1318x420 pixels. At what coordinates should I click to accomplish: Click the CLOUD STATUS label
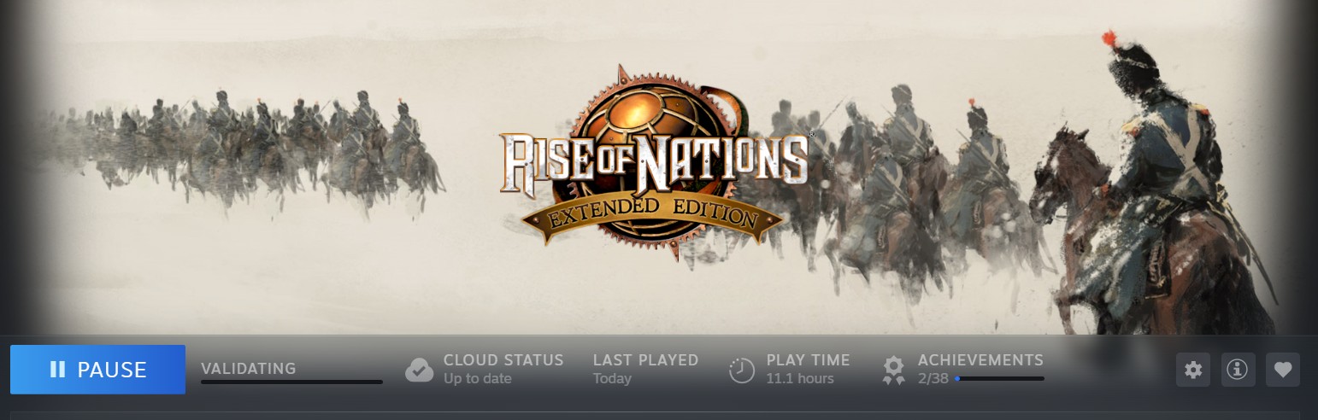(x=503, y=360)
